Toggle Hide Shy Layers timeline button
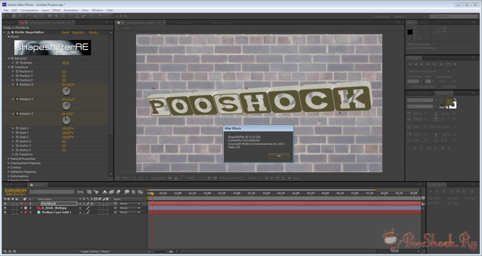 (105, 192)
